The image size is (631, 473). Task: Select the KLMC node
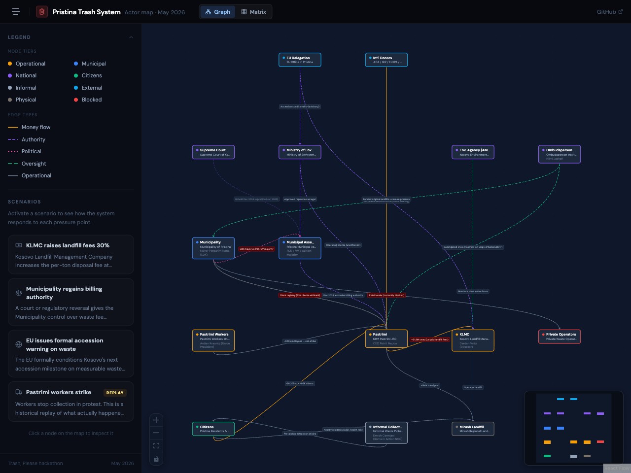pyautogui.click(x=473, y=340)
